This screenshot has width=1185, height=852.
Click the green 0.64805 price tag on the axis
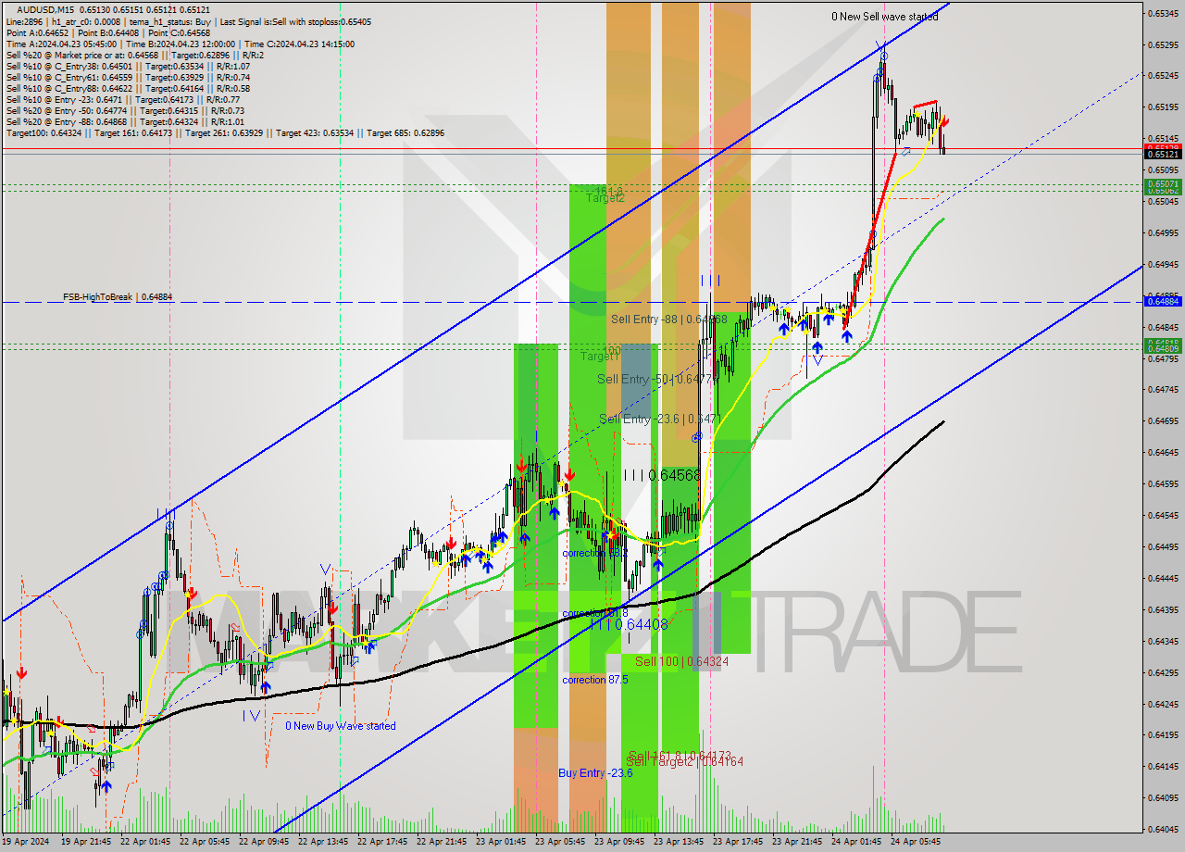click(1163, 349)
